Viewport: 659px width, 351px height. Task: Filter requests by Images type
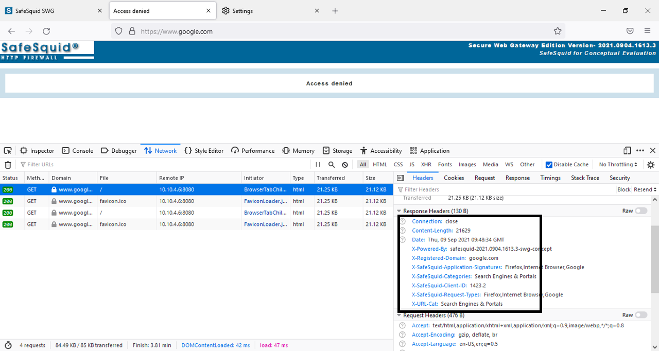pos(467,165)
